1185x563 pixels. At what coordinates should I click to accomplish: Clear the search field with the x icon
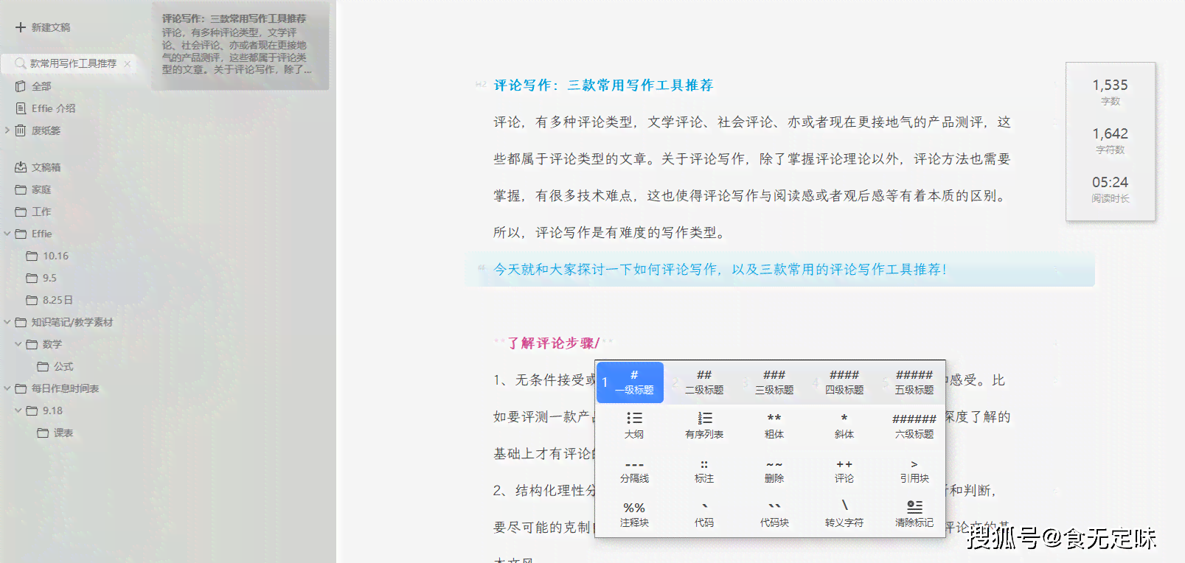coord(128,63)
